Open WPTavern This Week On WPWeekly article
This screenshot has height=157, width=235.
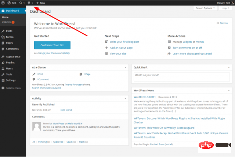click(x=164, y=128)
